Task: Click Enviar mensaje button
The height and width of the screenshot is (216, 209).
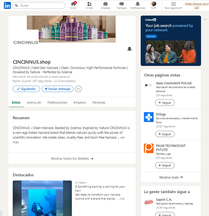Action: 57,89
